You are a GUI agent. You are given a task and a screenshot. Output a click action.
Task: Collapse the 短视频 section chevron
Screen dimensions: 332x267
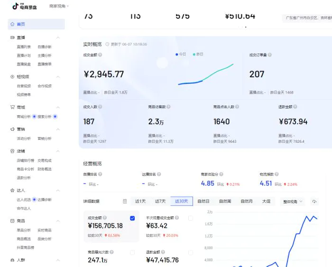pyautogui.click(x=58, y=77)
